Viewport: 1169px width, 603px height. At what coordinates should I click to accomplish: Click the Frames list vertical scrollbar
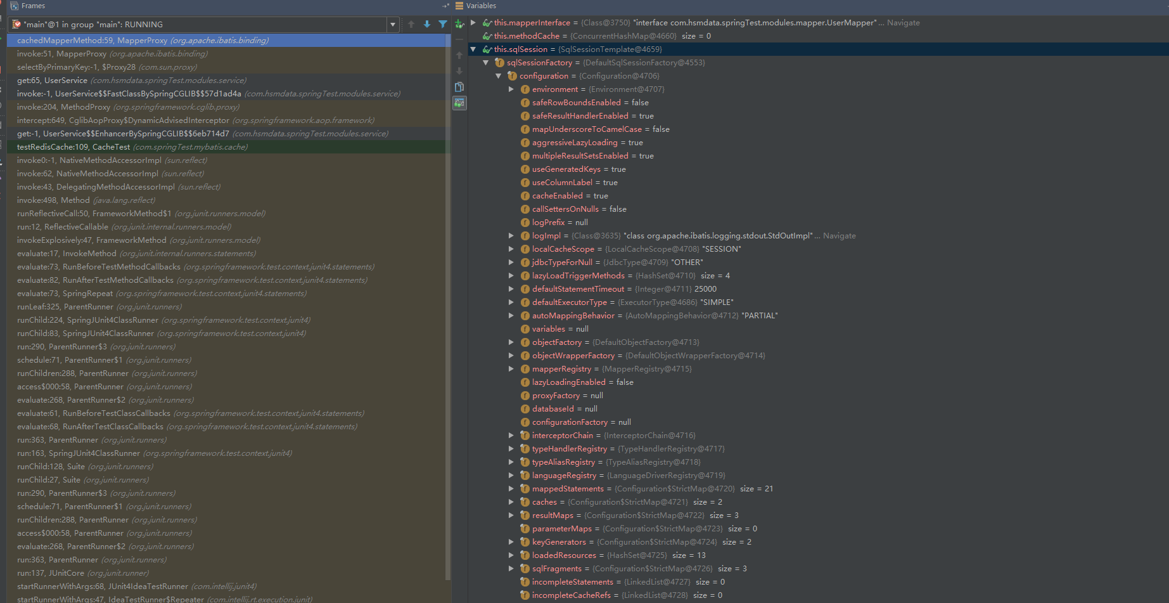pos(449,308)
